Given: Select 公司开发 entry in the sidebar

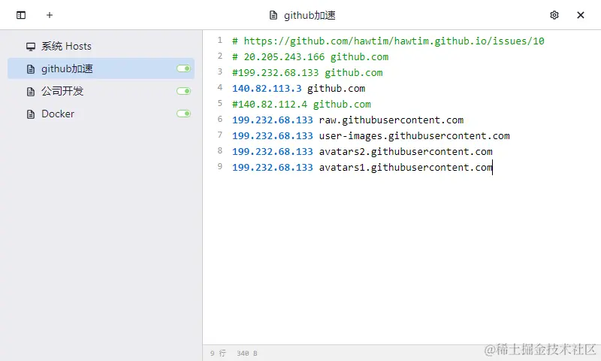Looking at the screenshot, I should (x=101, y=91).
